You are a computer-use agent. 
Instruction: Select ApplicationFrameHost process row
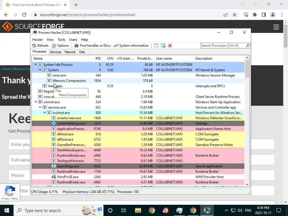[138, 129]
